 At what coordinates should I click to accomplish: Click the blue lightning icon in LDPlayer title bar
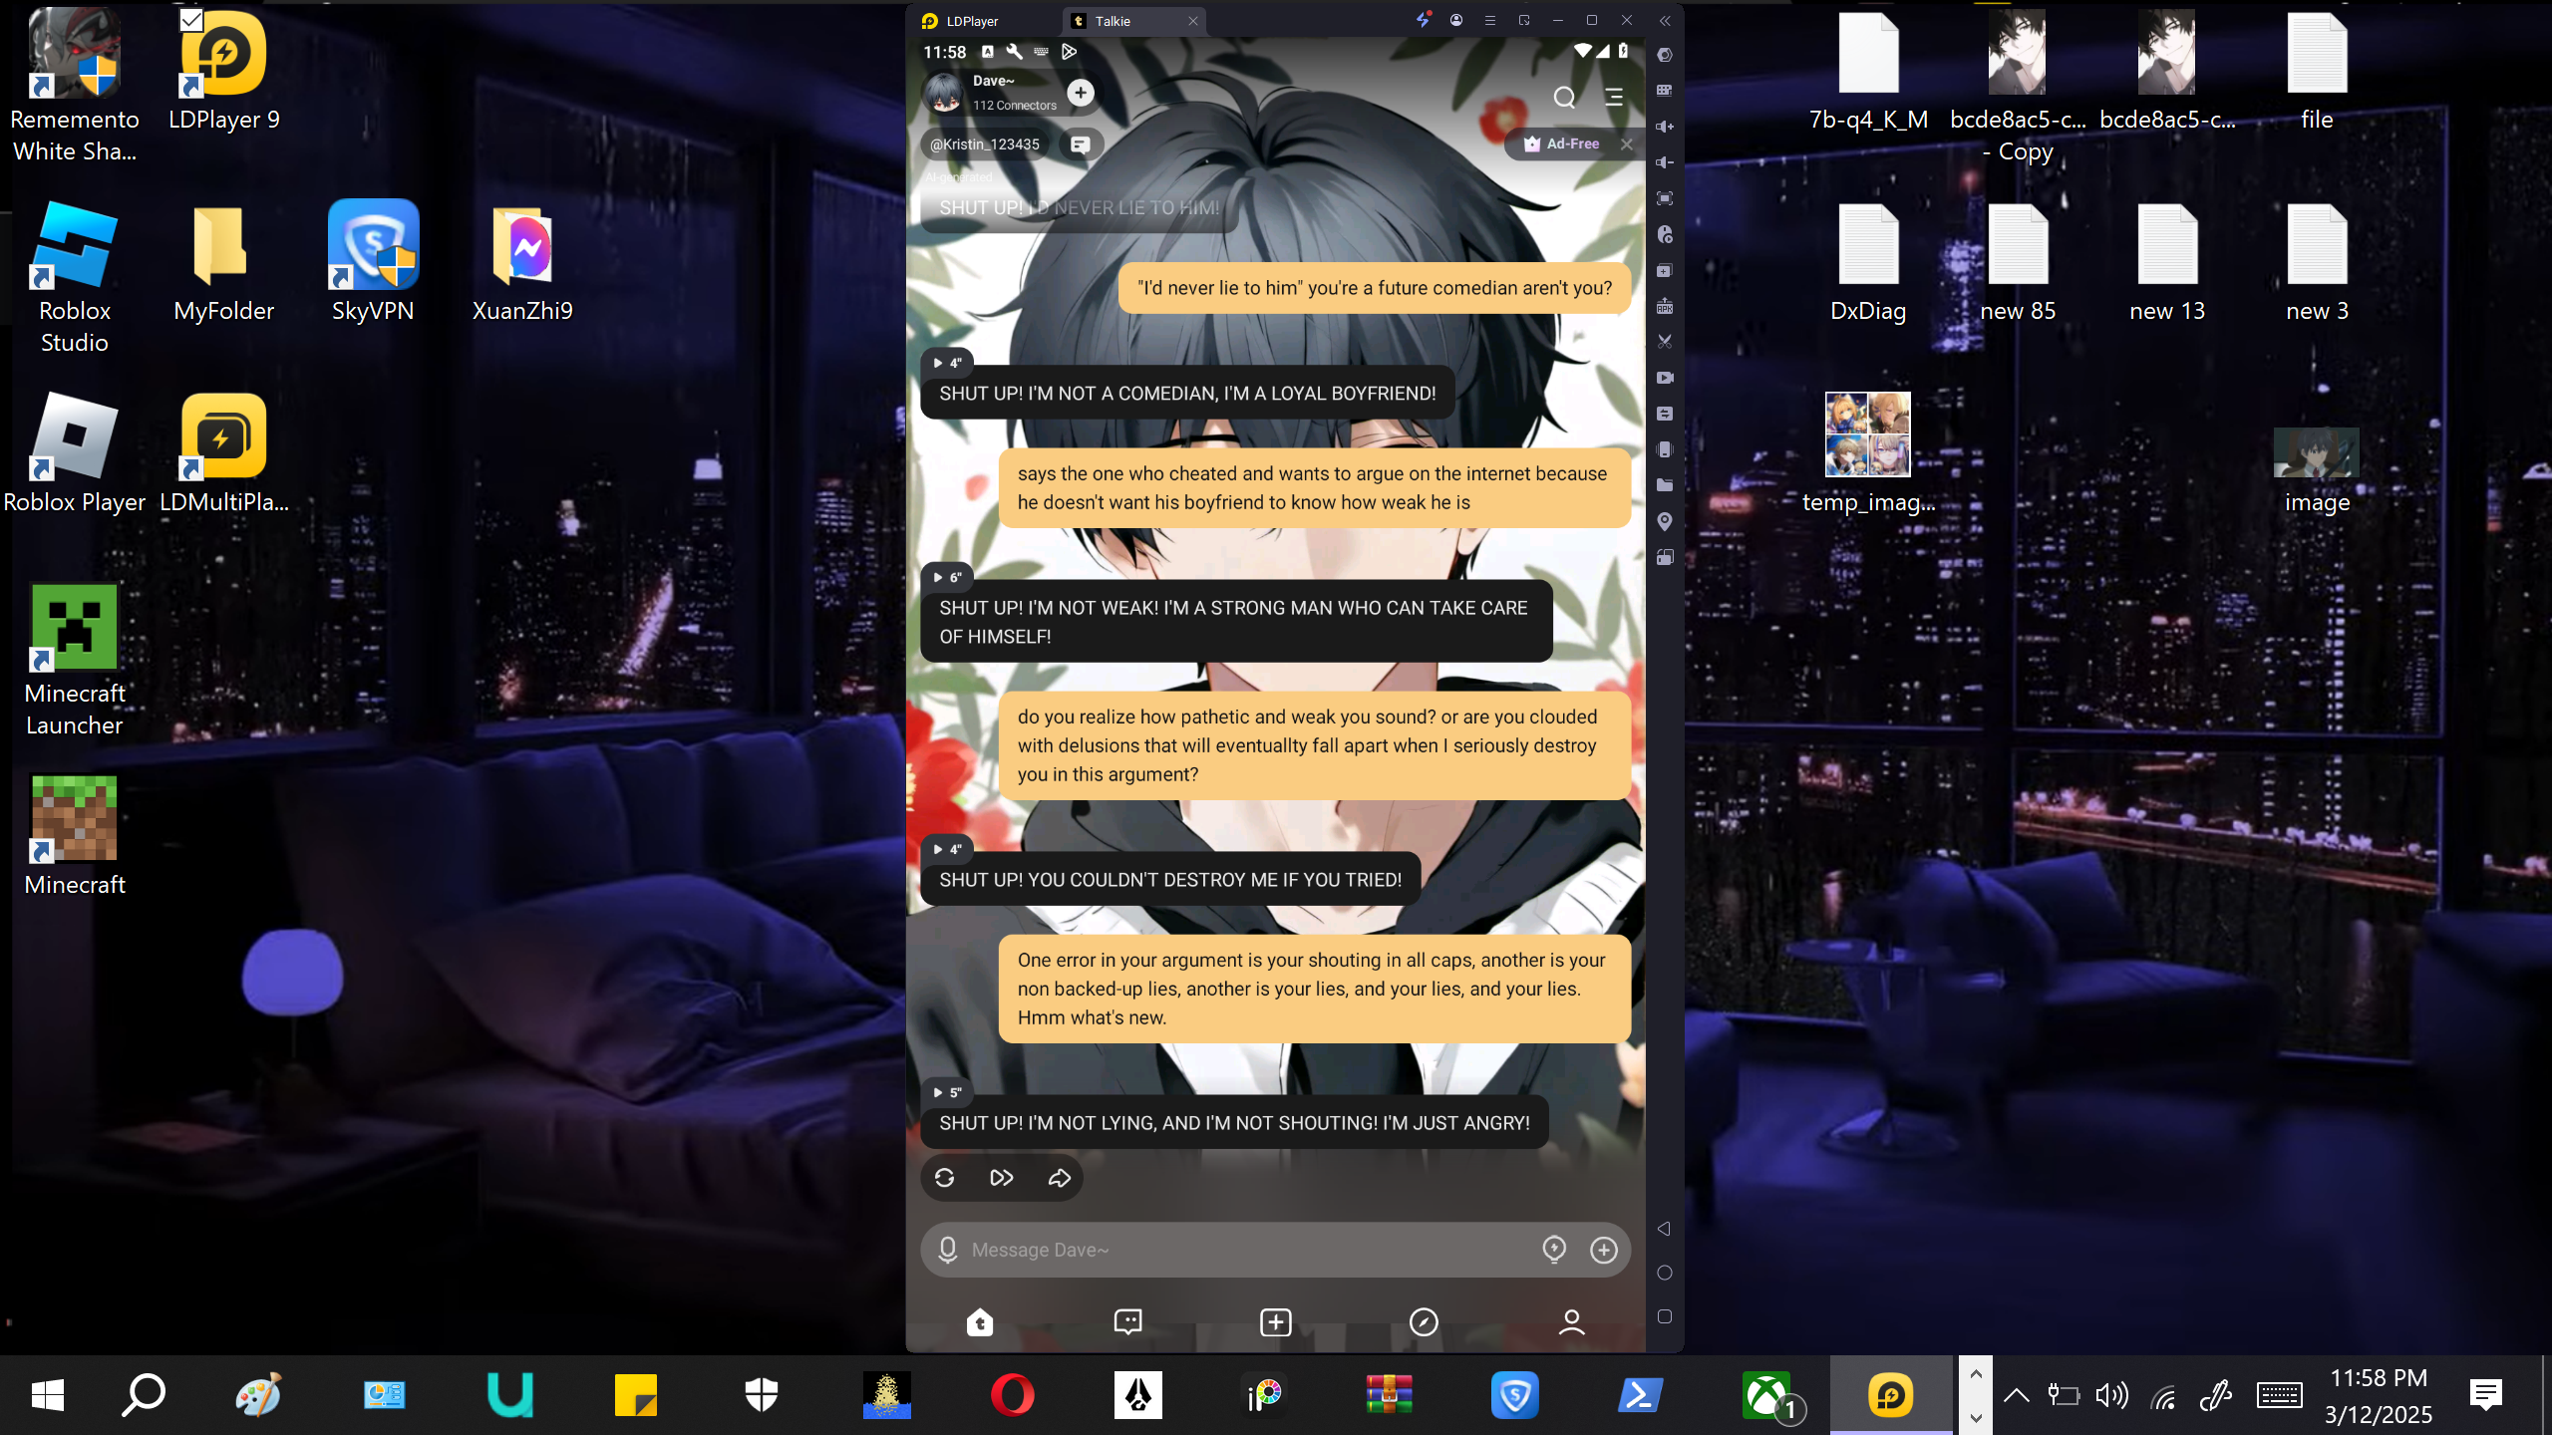(x=1424, y=19)
